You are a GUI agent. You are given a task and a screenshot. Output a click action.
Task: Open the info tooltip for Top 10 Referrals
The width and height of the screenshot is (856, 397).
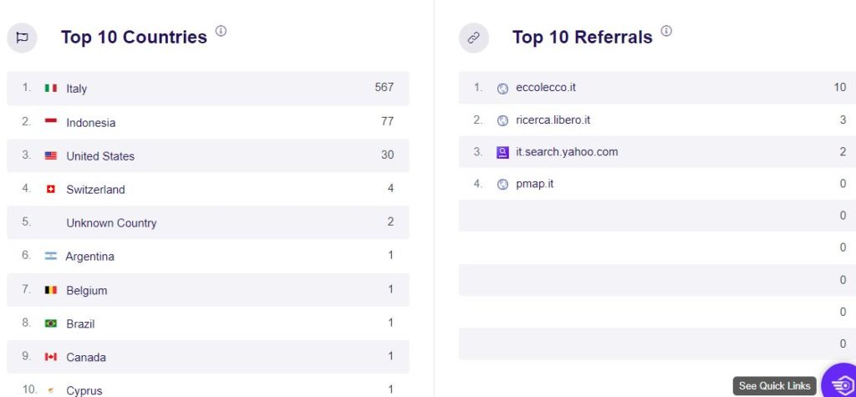[x=666, y=31]
